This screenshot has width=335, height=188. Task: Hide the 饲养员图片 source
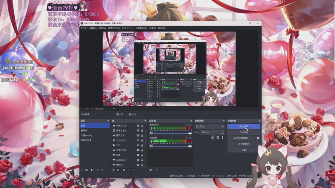click(x=138, y=130)
